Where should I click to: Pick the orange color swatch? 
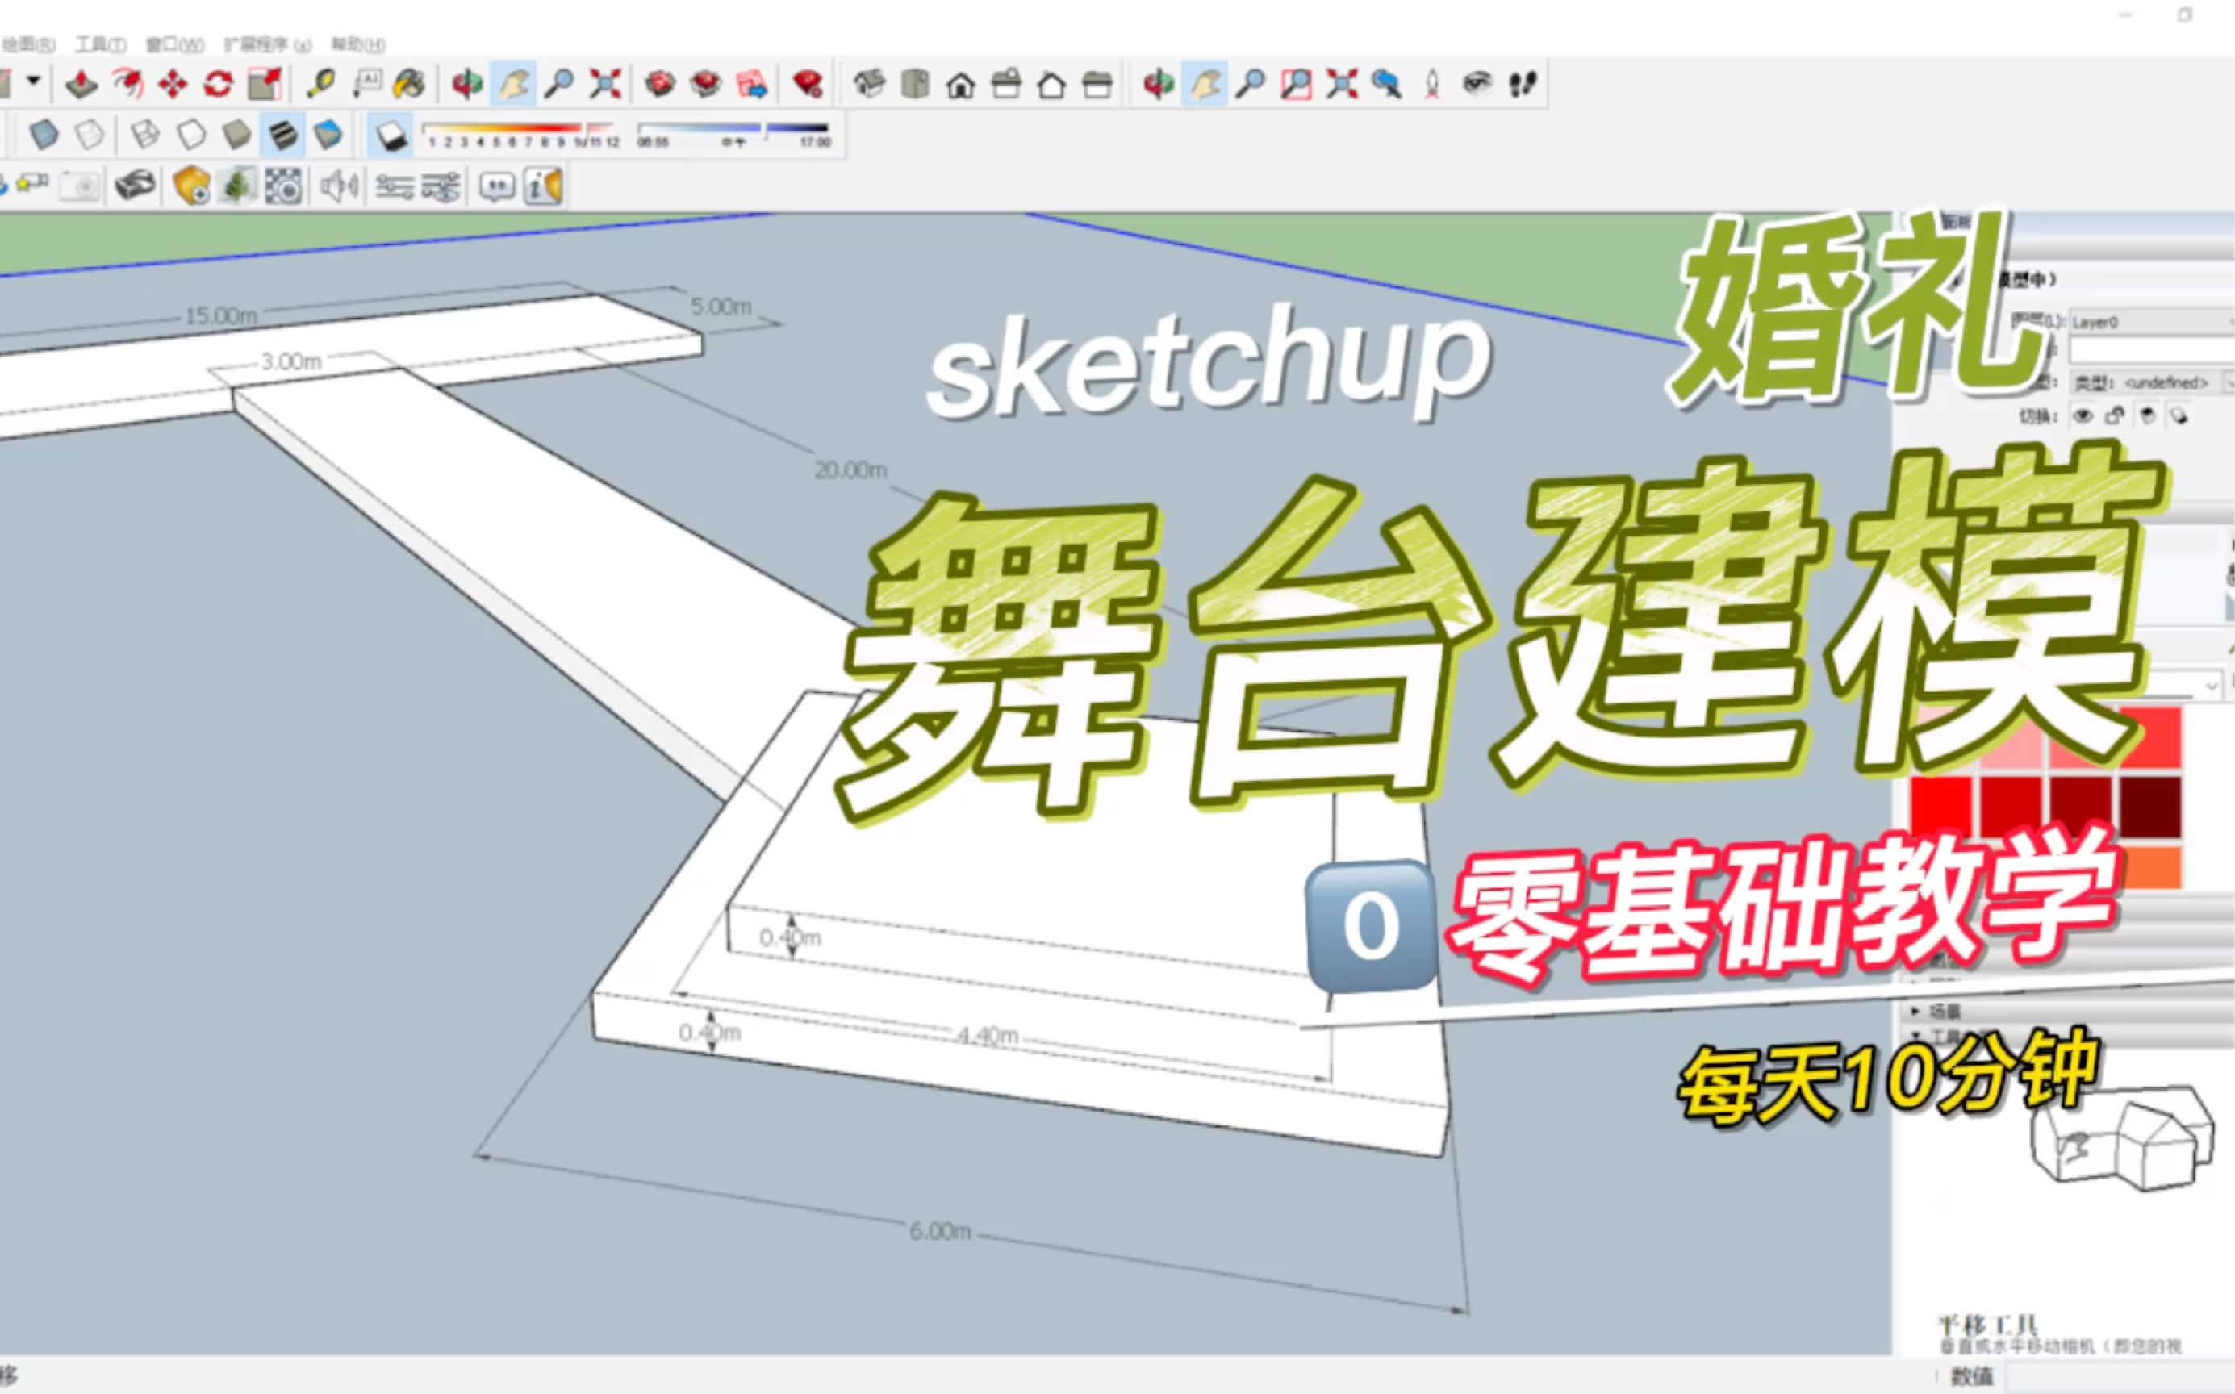pyautogui.click(x=2154, y=869)
